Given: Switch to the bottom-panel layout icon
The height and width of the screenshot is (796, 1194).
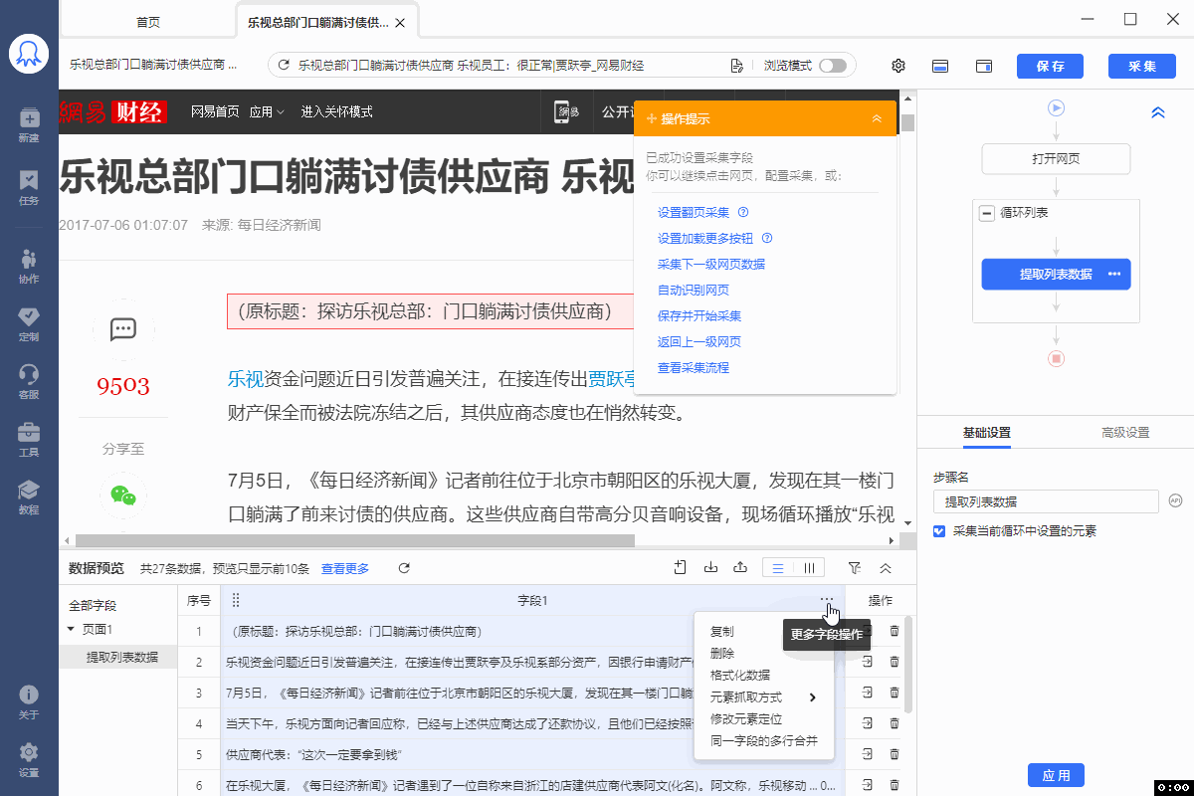Looking at the screenshot, I should 940,66.
